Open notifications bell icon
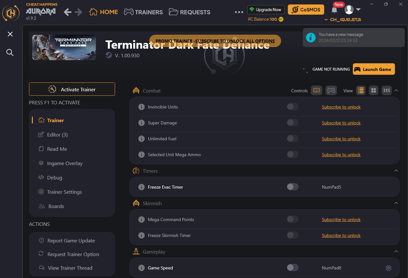This screenshot has height=278, width=408. pos(334,10)
